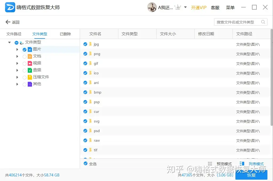Click the 音频 category icon in tree
The width and height of the screenshot is (273, 181).
pos(30,70)
